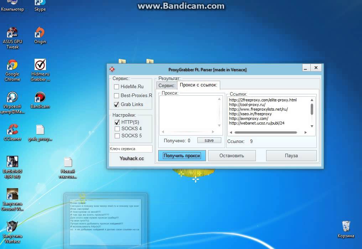The width and height of the screenshot is (362, 249).
Task: Select the http://2freeproxy.com/elite-proxy.html link row
Action: click(x=263, y=100)
